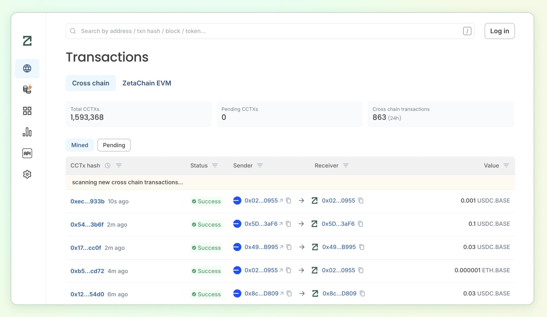Open the CCTx hash column filter
547x317 pixels.
pyautogui.click(x=119, y=165)
